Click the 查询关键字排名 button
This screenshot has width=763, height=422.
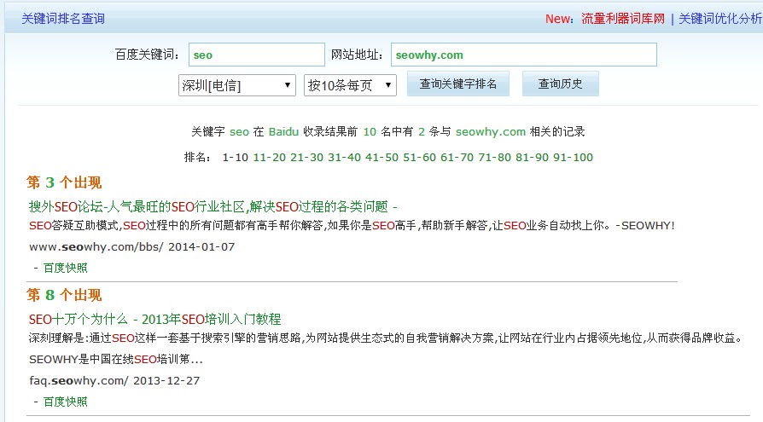(458, 84)
